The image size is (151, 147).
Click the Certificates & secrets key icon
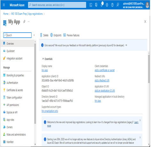[4, 90]
